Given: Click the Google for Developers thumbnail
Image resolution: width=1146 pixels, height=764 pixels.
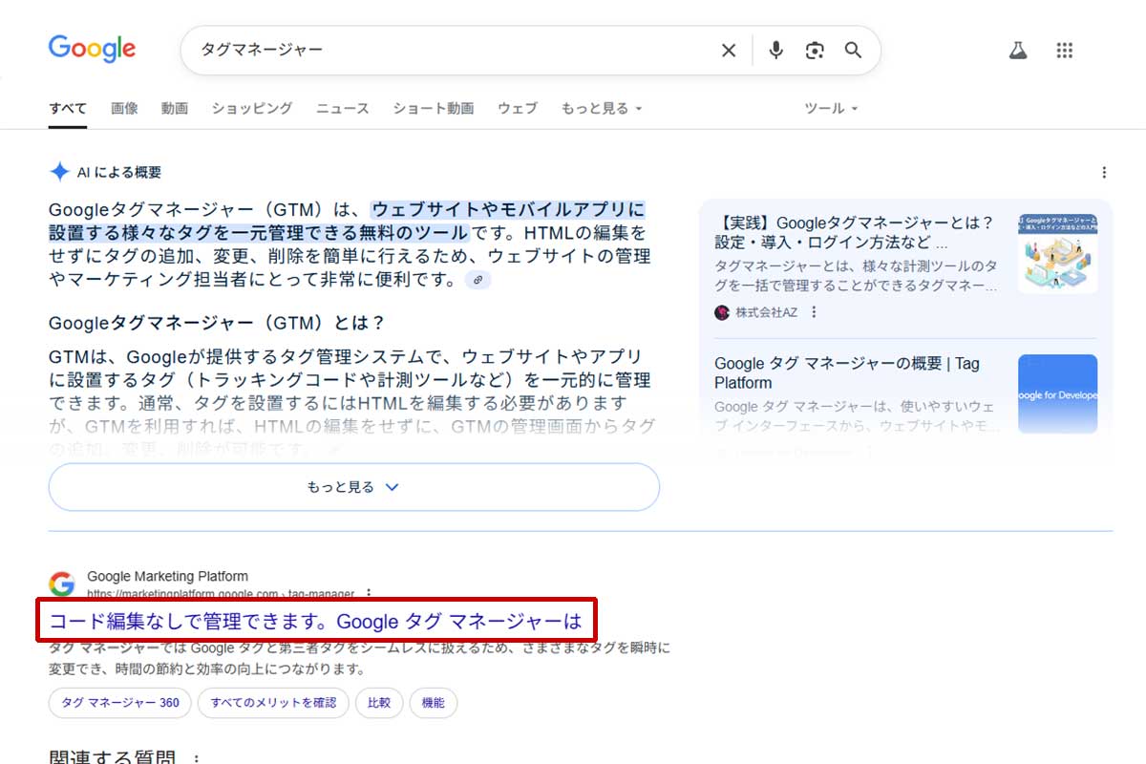Looking at the screenshot, I should [1057, 393].
